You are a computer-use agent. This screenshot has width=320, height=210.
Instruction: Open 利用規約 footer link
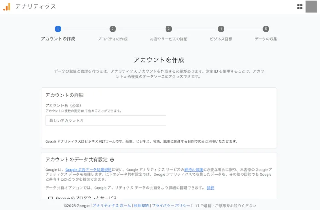[x=141, y=206]
